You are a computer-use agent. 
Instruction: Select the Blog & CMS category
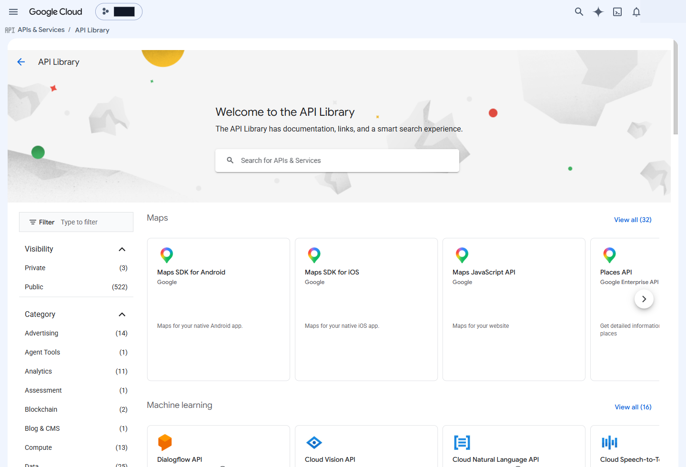click(76, 428)
